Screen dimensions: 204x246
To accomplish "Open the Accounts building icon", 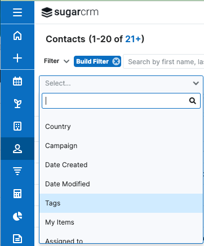I will pyautogui.click(x=17, y=126).
